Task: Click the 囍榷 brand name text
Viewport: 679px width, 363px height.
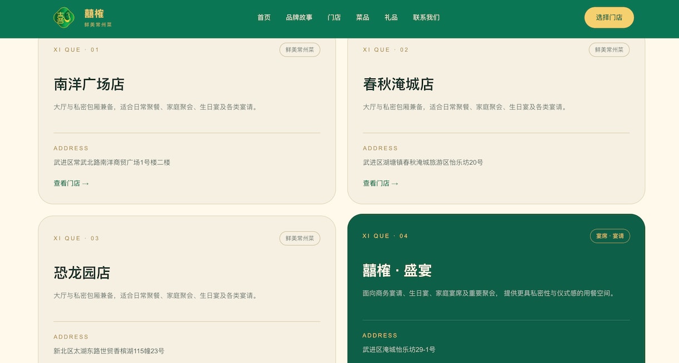Action: click(94, 13)
